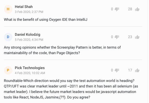
Task: Click the Daniel Kolodzig author name
Action: (x=27, y=35)
